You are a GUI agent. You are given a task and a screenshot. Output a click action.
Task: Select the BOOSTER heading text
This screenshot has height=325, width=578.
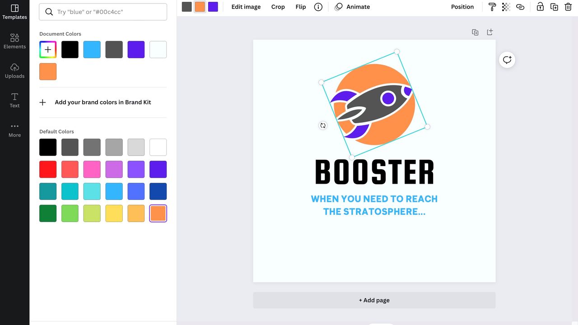point(374,172)
